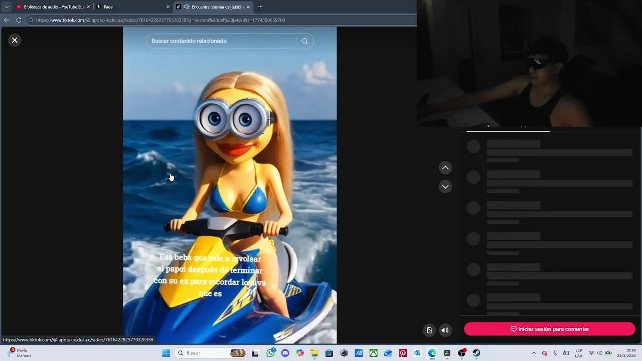The width and height of the screenshot is (642, 361).
Task: Open Xbox app from the taskbar
Action: [x=373, y=353]
